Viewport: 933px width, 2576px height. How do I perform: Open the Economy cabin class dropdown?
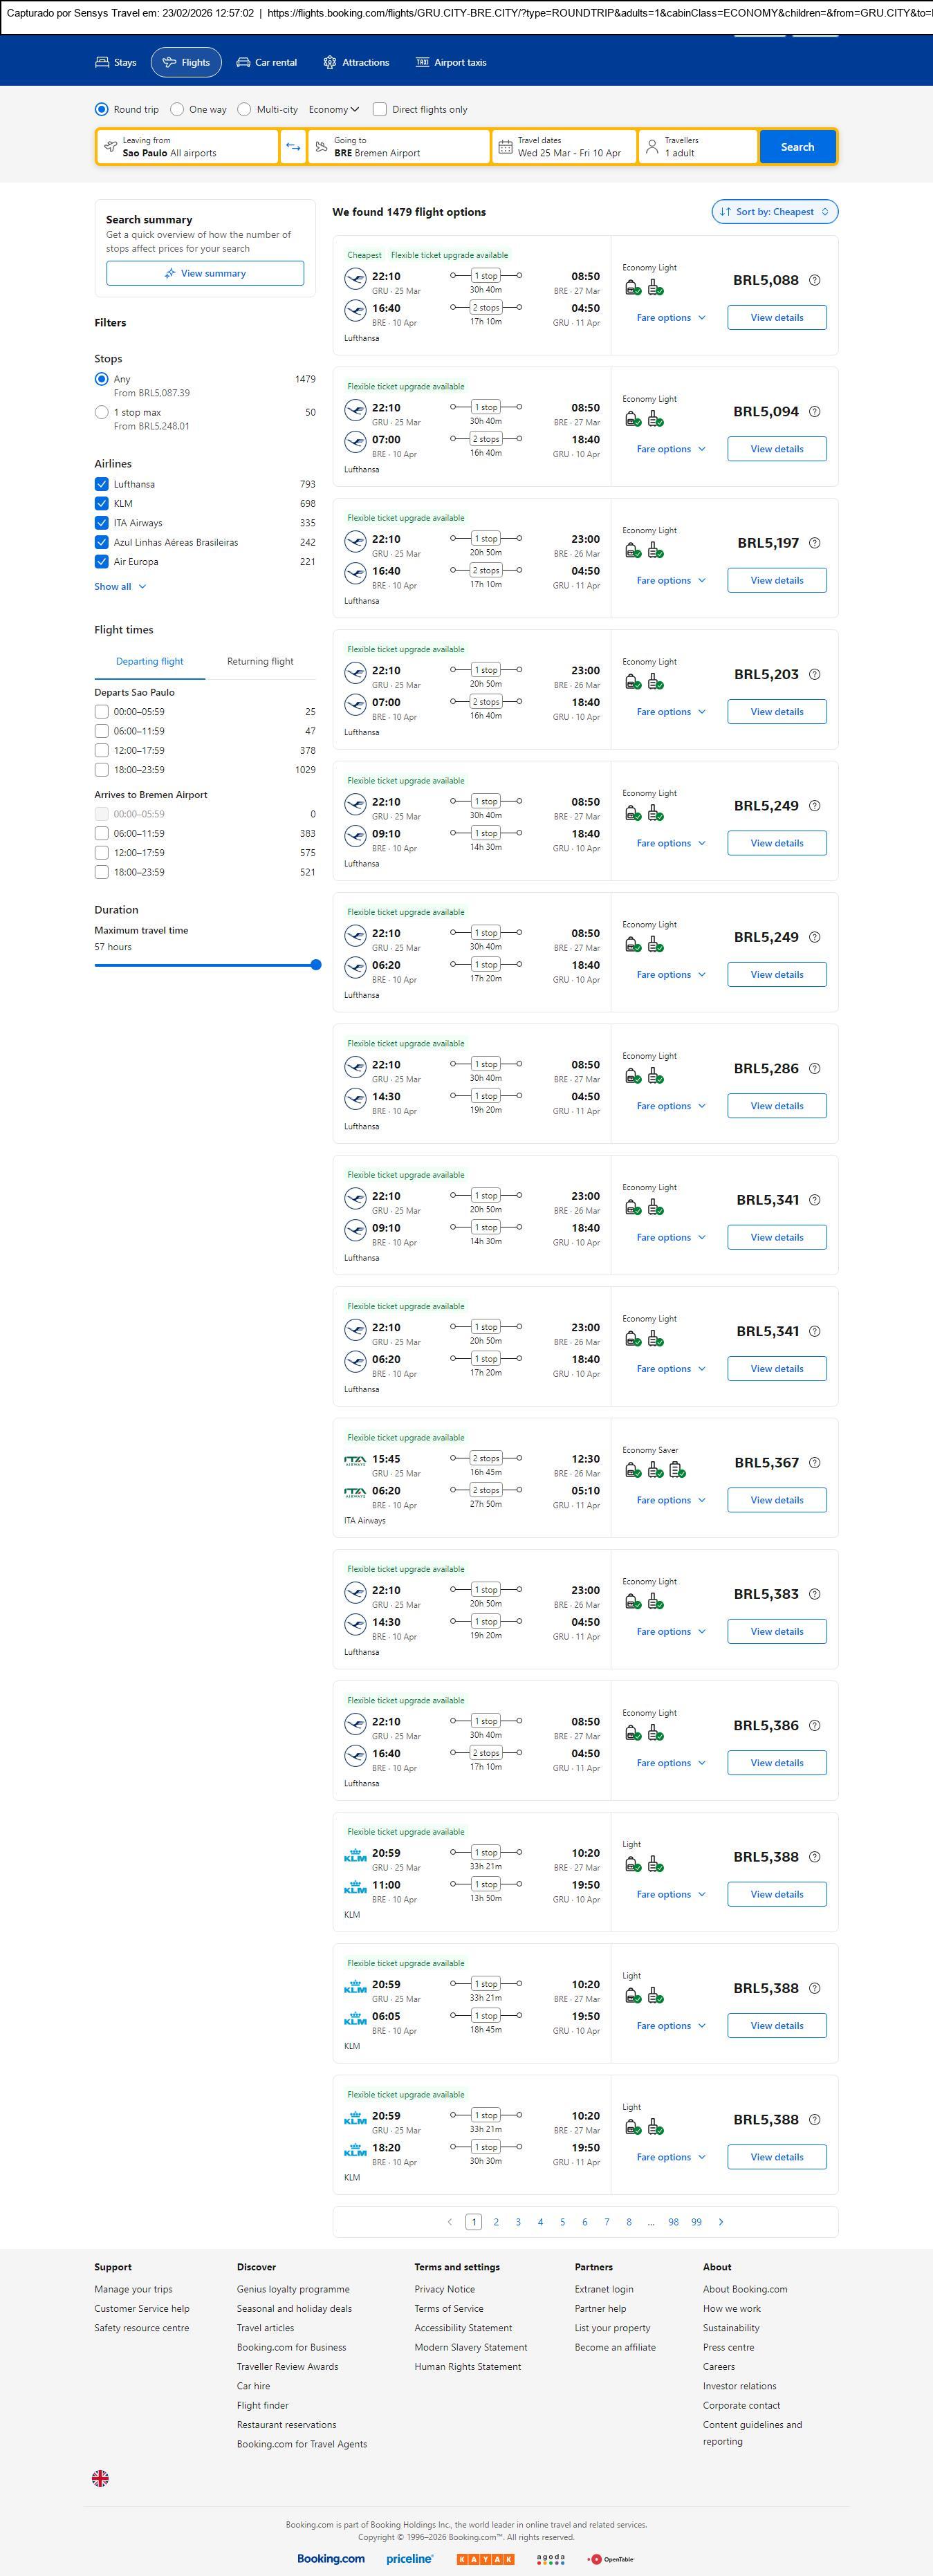click(x=333, y=109)
